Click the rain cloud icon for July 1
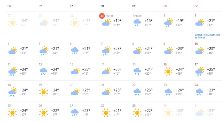The image size is (222, 122). coord(137,23)
